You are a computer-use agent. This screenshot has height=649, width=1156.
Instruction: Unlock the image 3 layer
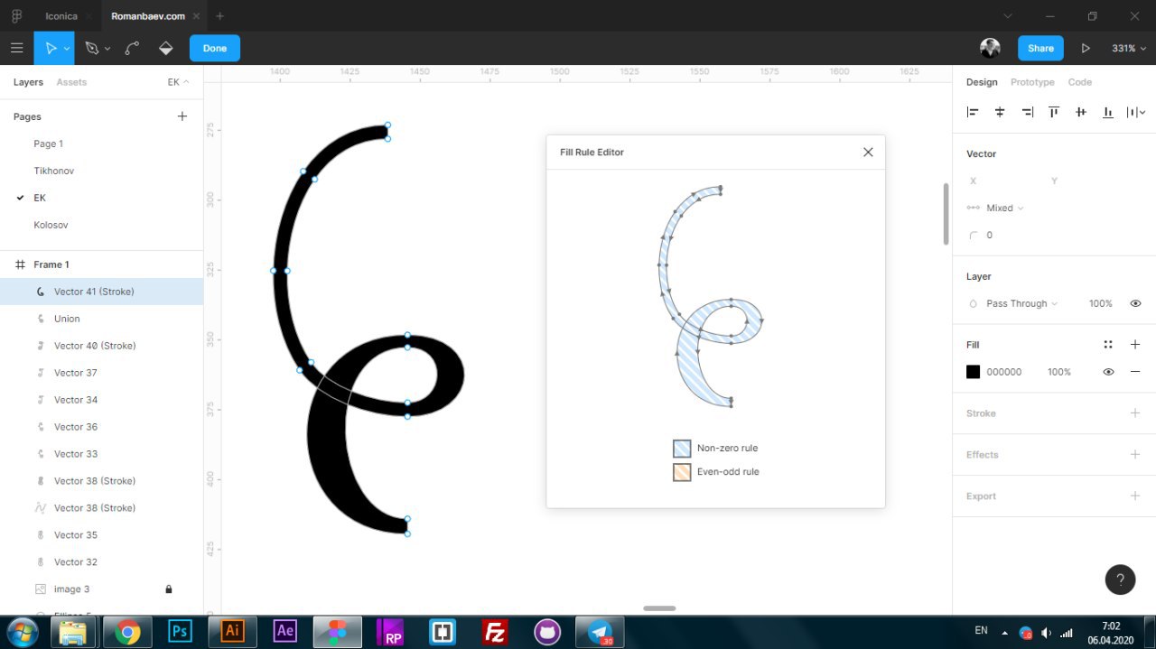(168, 589)
